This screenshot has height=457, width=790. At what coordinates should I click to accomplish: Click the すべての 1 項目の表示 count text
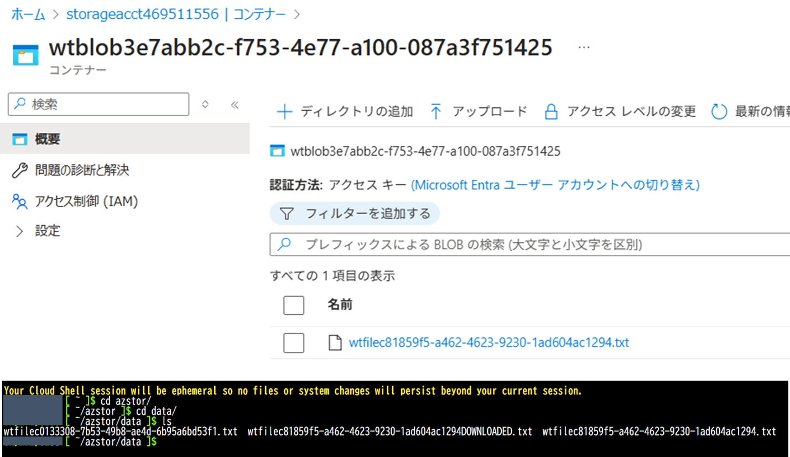[x=332, y=276]
